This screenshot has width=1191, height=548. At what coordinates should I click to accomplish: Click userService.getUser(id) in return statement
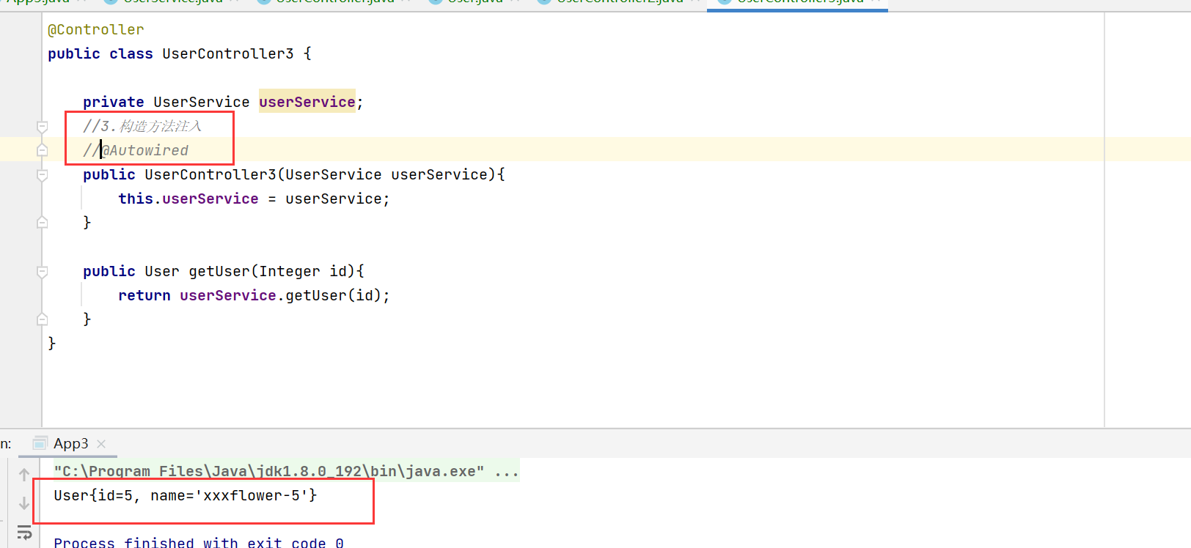pos(280,295)
